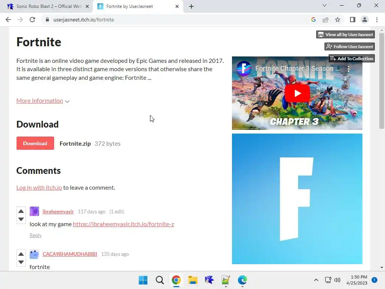
Task: Upvote CACA98HAMUDHABIBI's comment
Action: 21,254
